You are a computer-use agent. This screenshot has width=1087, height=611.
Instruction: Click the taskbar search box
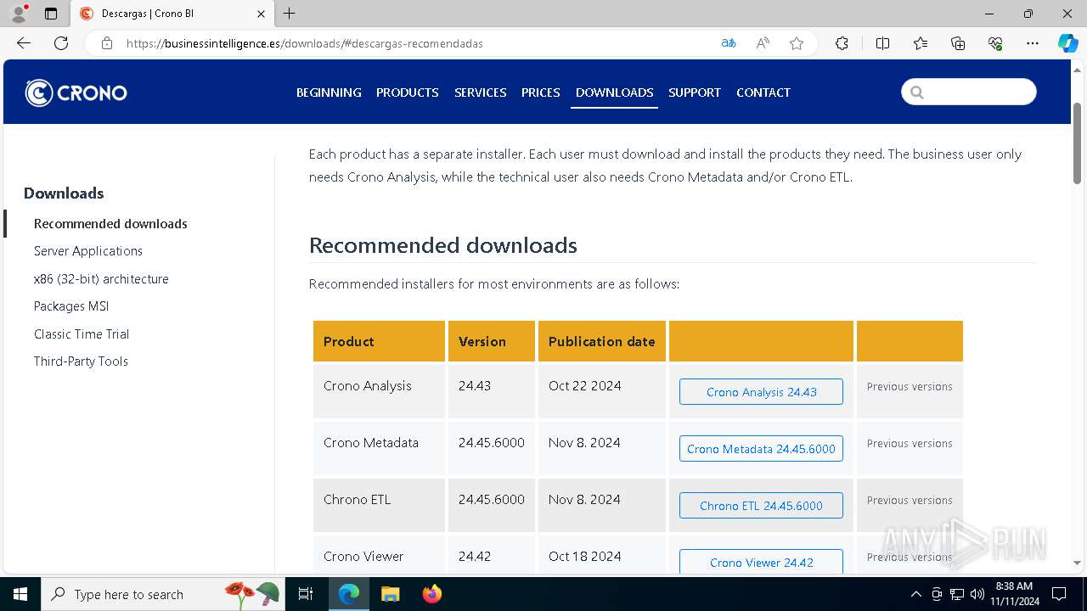pos(164,594)
